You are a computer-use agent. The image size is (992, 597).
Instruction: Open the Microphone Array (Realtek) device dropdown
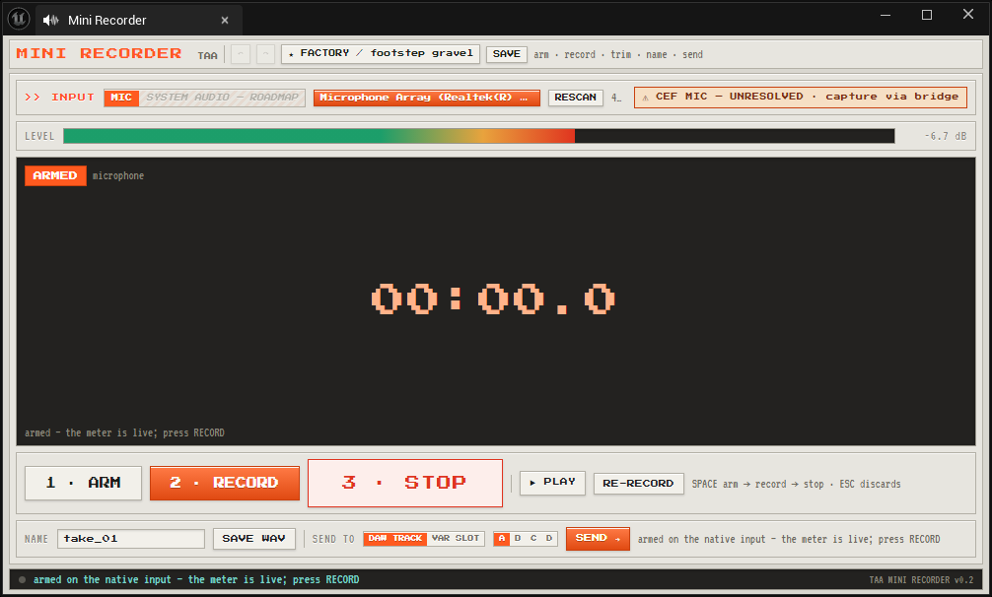[427, 98]
